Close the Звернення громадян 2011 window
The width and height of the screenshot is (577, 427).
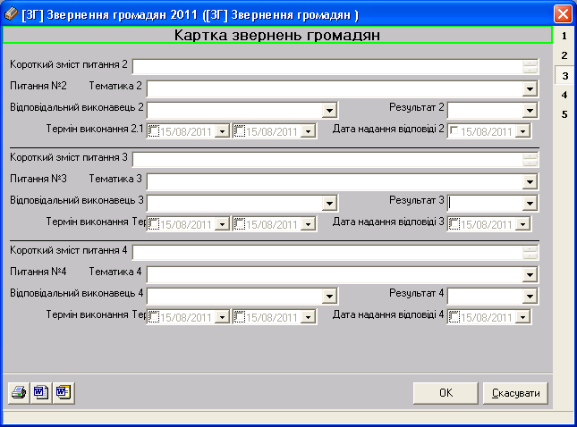[563, 14]
